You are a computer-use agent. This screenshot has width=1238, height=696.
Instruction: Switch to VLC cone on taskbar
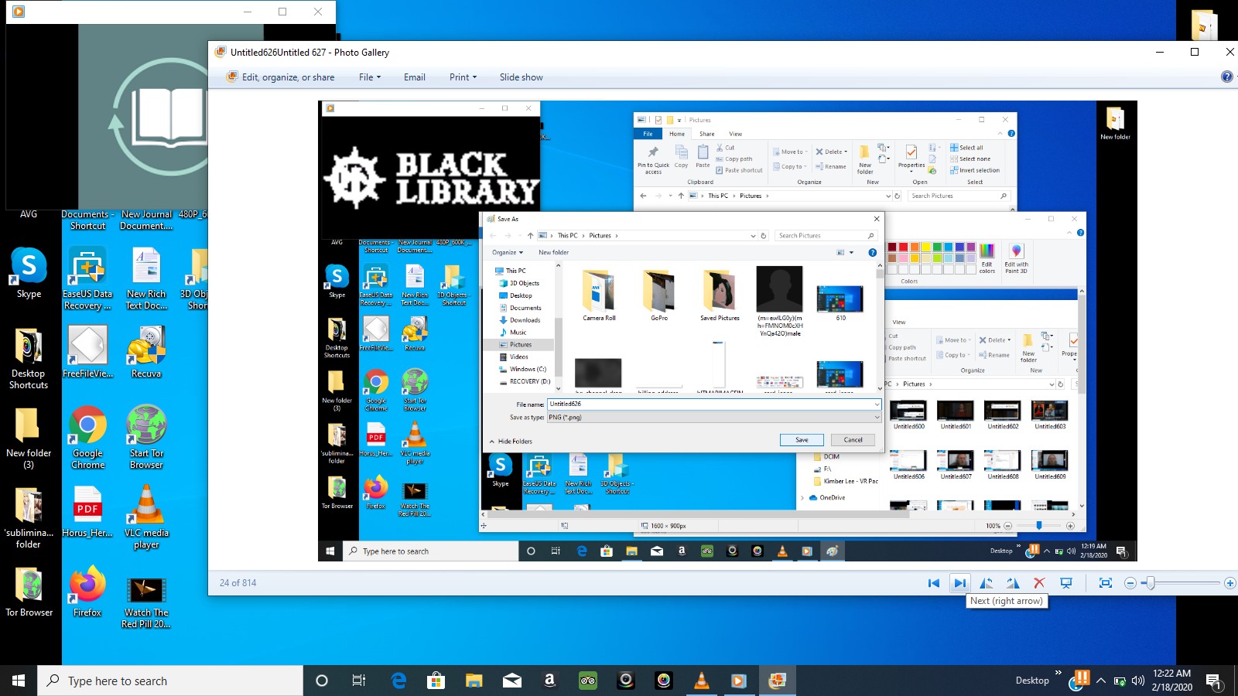tap(702, 681)
